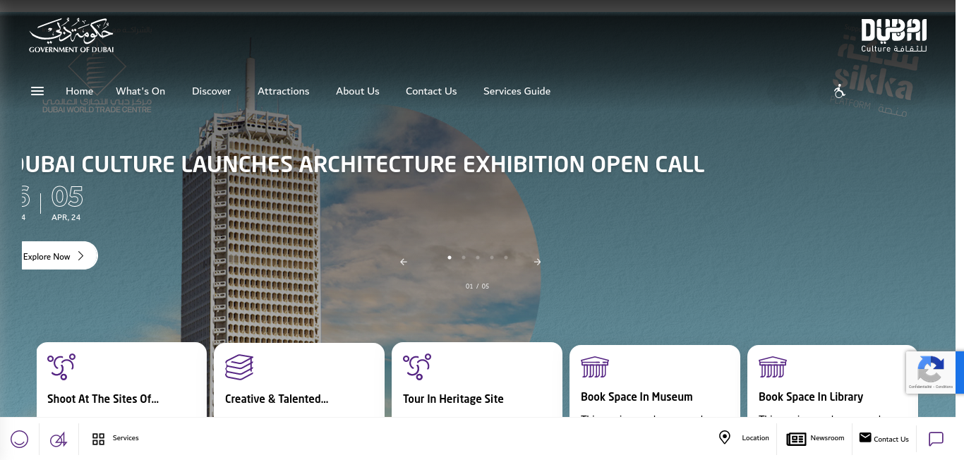Select Attractions in the navigation bar

pos(284,91)
